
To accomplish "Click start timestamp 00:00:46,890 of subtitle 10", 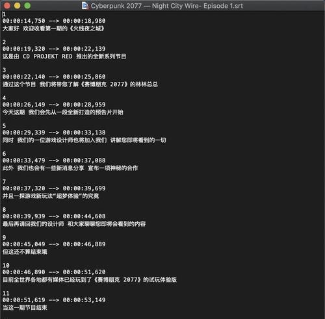I will [x=24, y=272].
